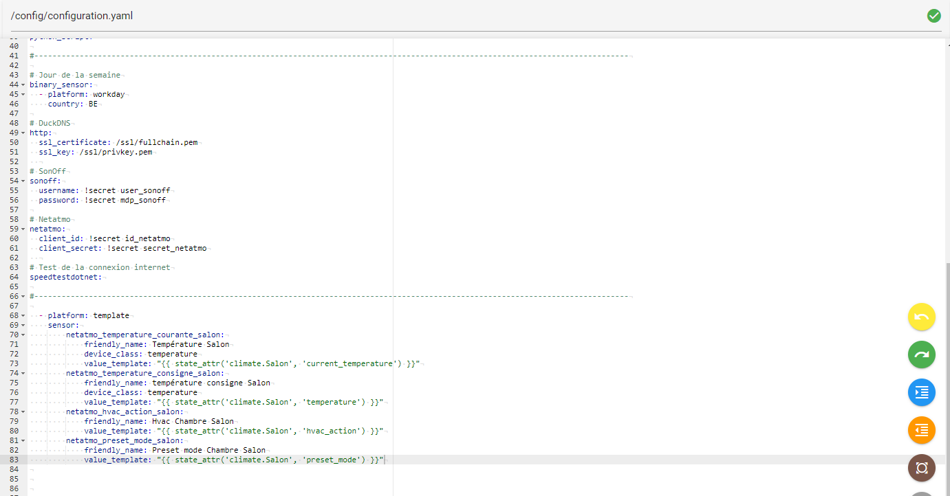Click the password !secret mdp_sonoff line

pos(102,200)
